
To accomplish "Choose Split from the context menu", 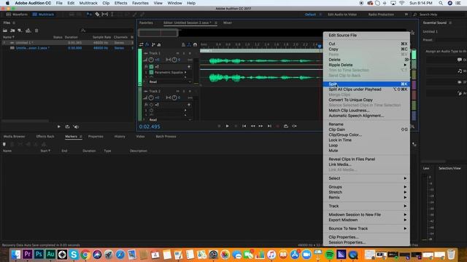I will point(366,84).
